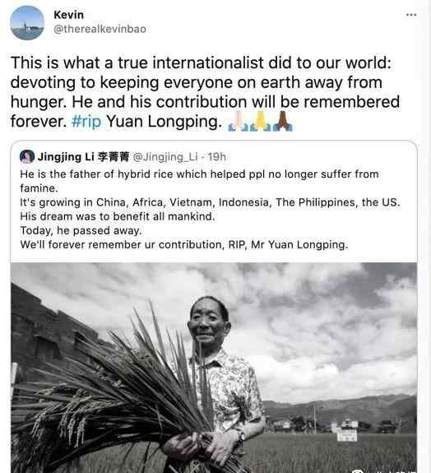The width and height of the screenshot is (431, 473).
Task: Click the rice stalks bundle in the photo
Action: 114,389
